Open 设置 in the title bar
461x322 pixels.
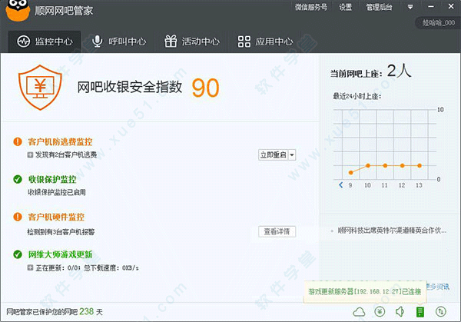(346, 7)
